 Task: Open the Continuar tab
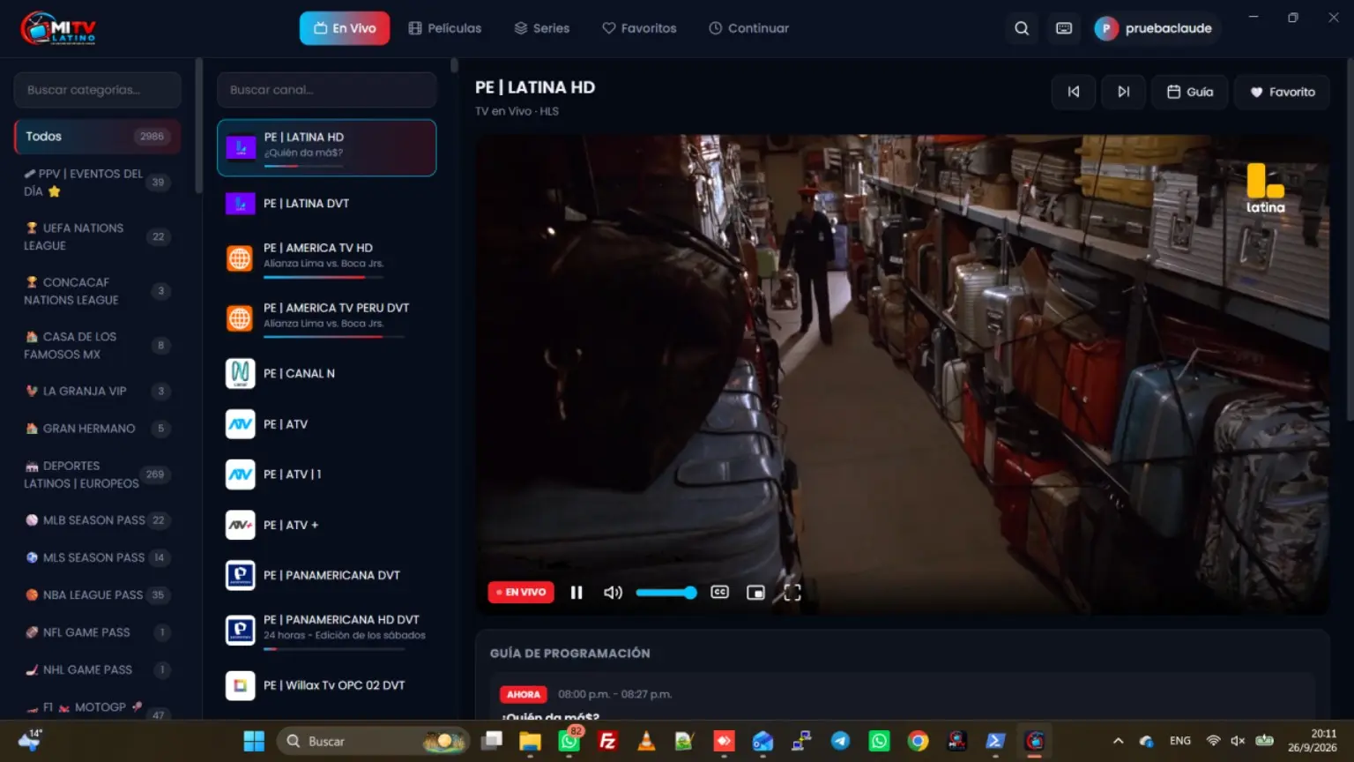pos(749,28)
